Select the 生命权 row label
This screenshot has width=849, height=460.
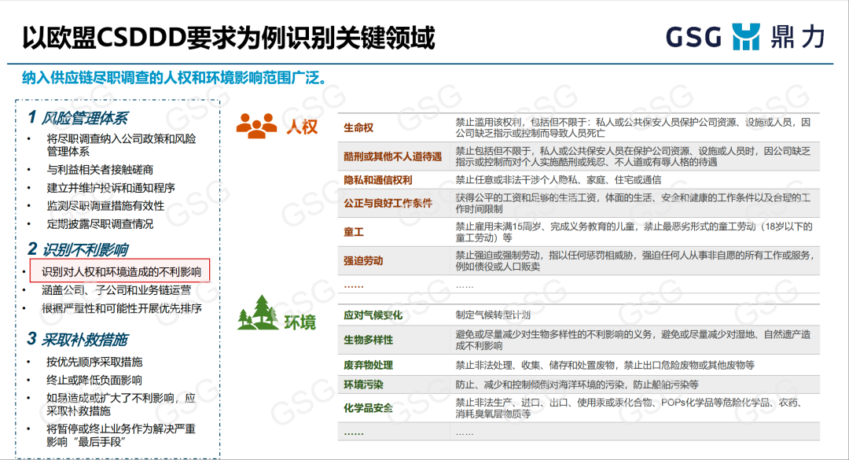click(x=358, y=128)
